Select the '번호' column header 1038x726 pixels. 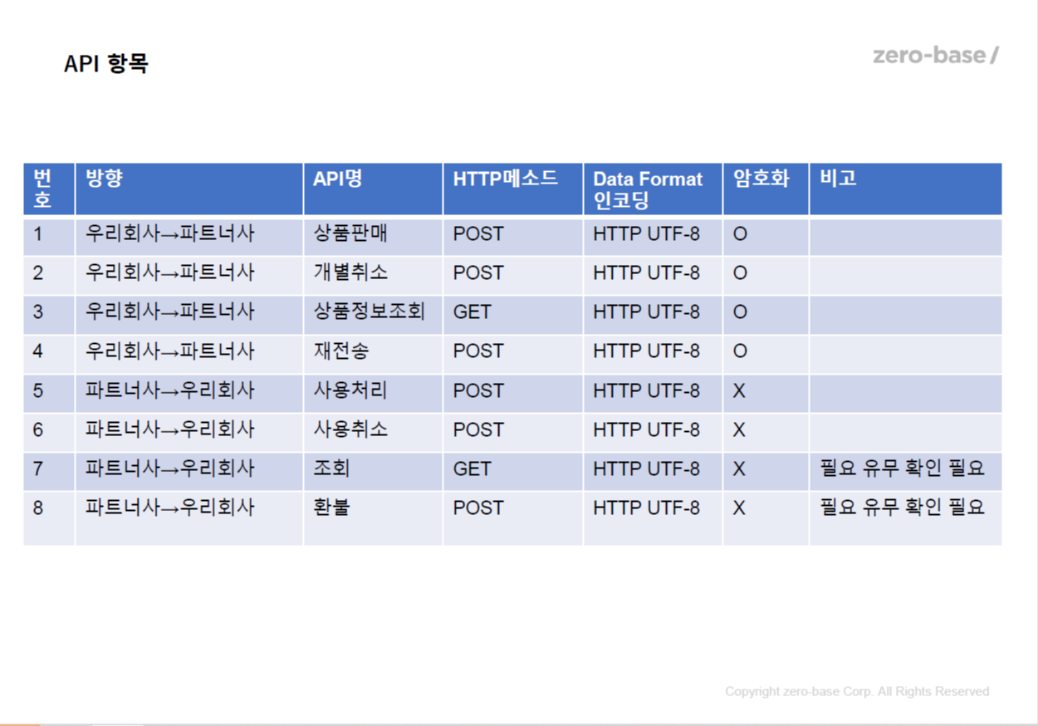click(x=49, y=189)
